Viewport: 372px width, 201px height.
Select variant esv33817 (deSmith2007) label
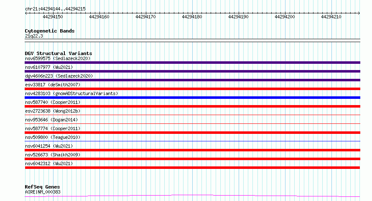(53, 85)
